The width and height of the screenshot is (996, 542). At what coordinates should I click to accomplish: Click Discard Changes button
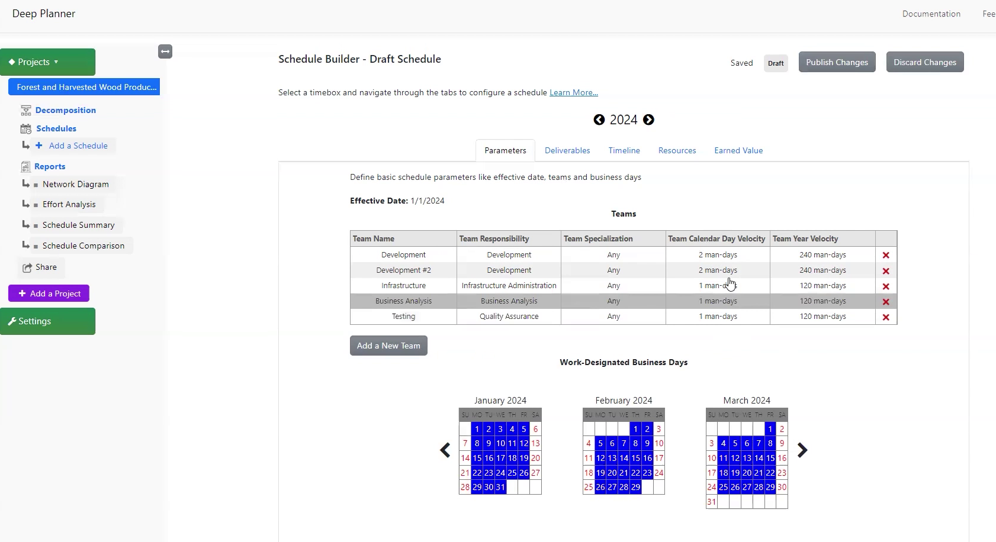coord(925,62)
